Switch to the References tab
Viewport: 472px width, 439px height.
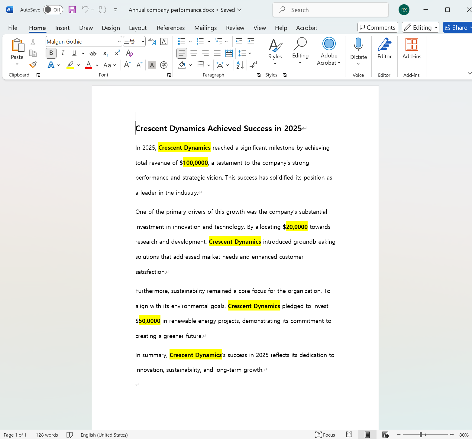(x=170, y=28)
